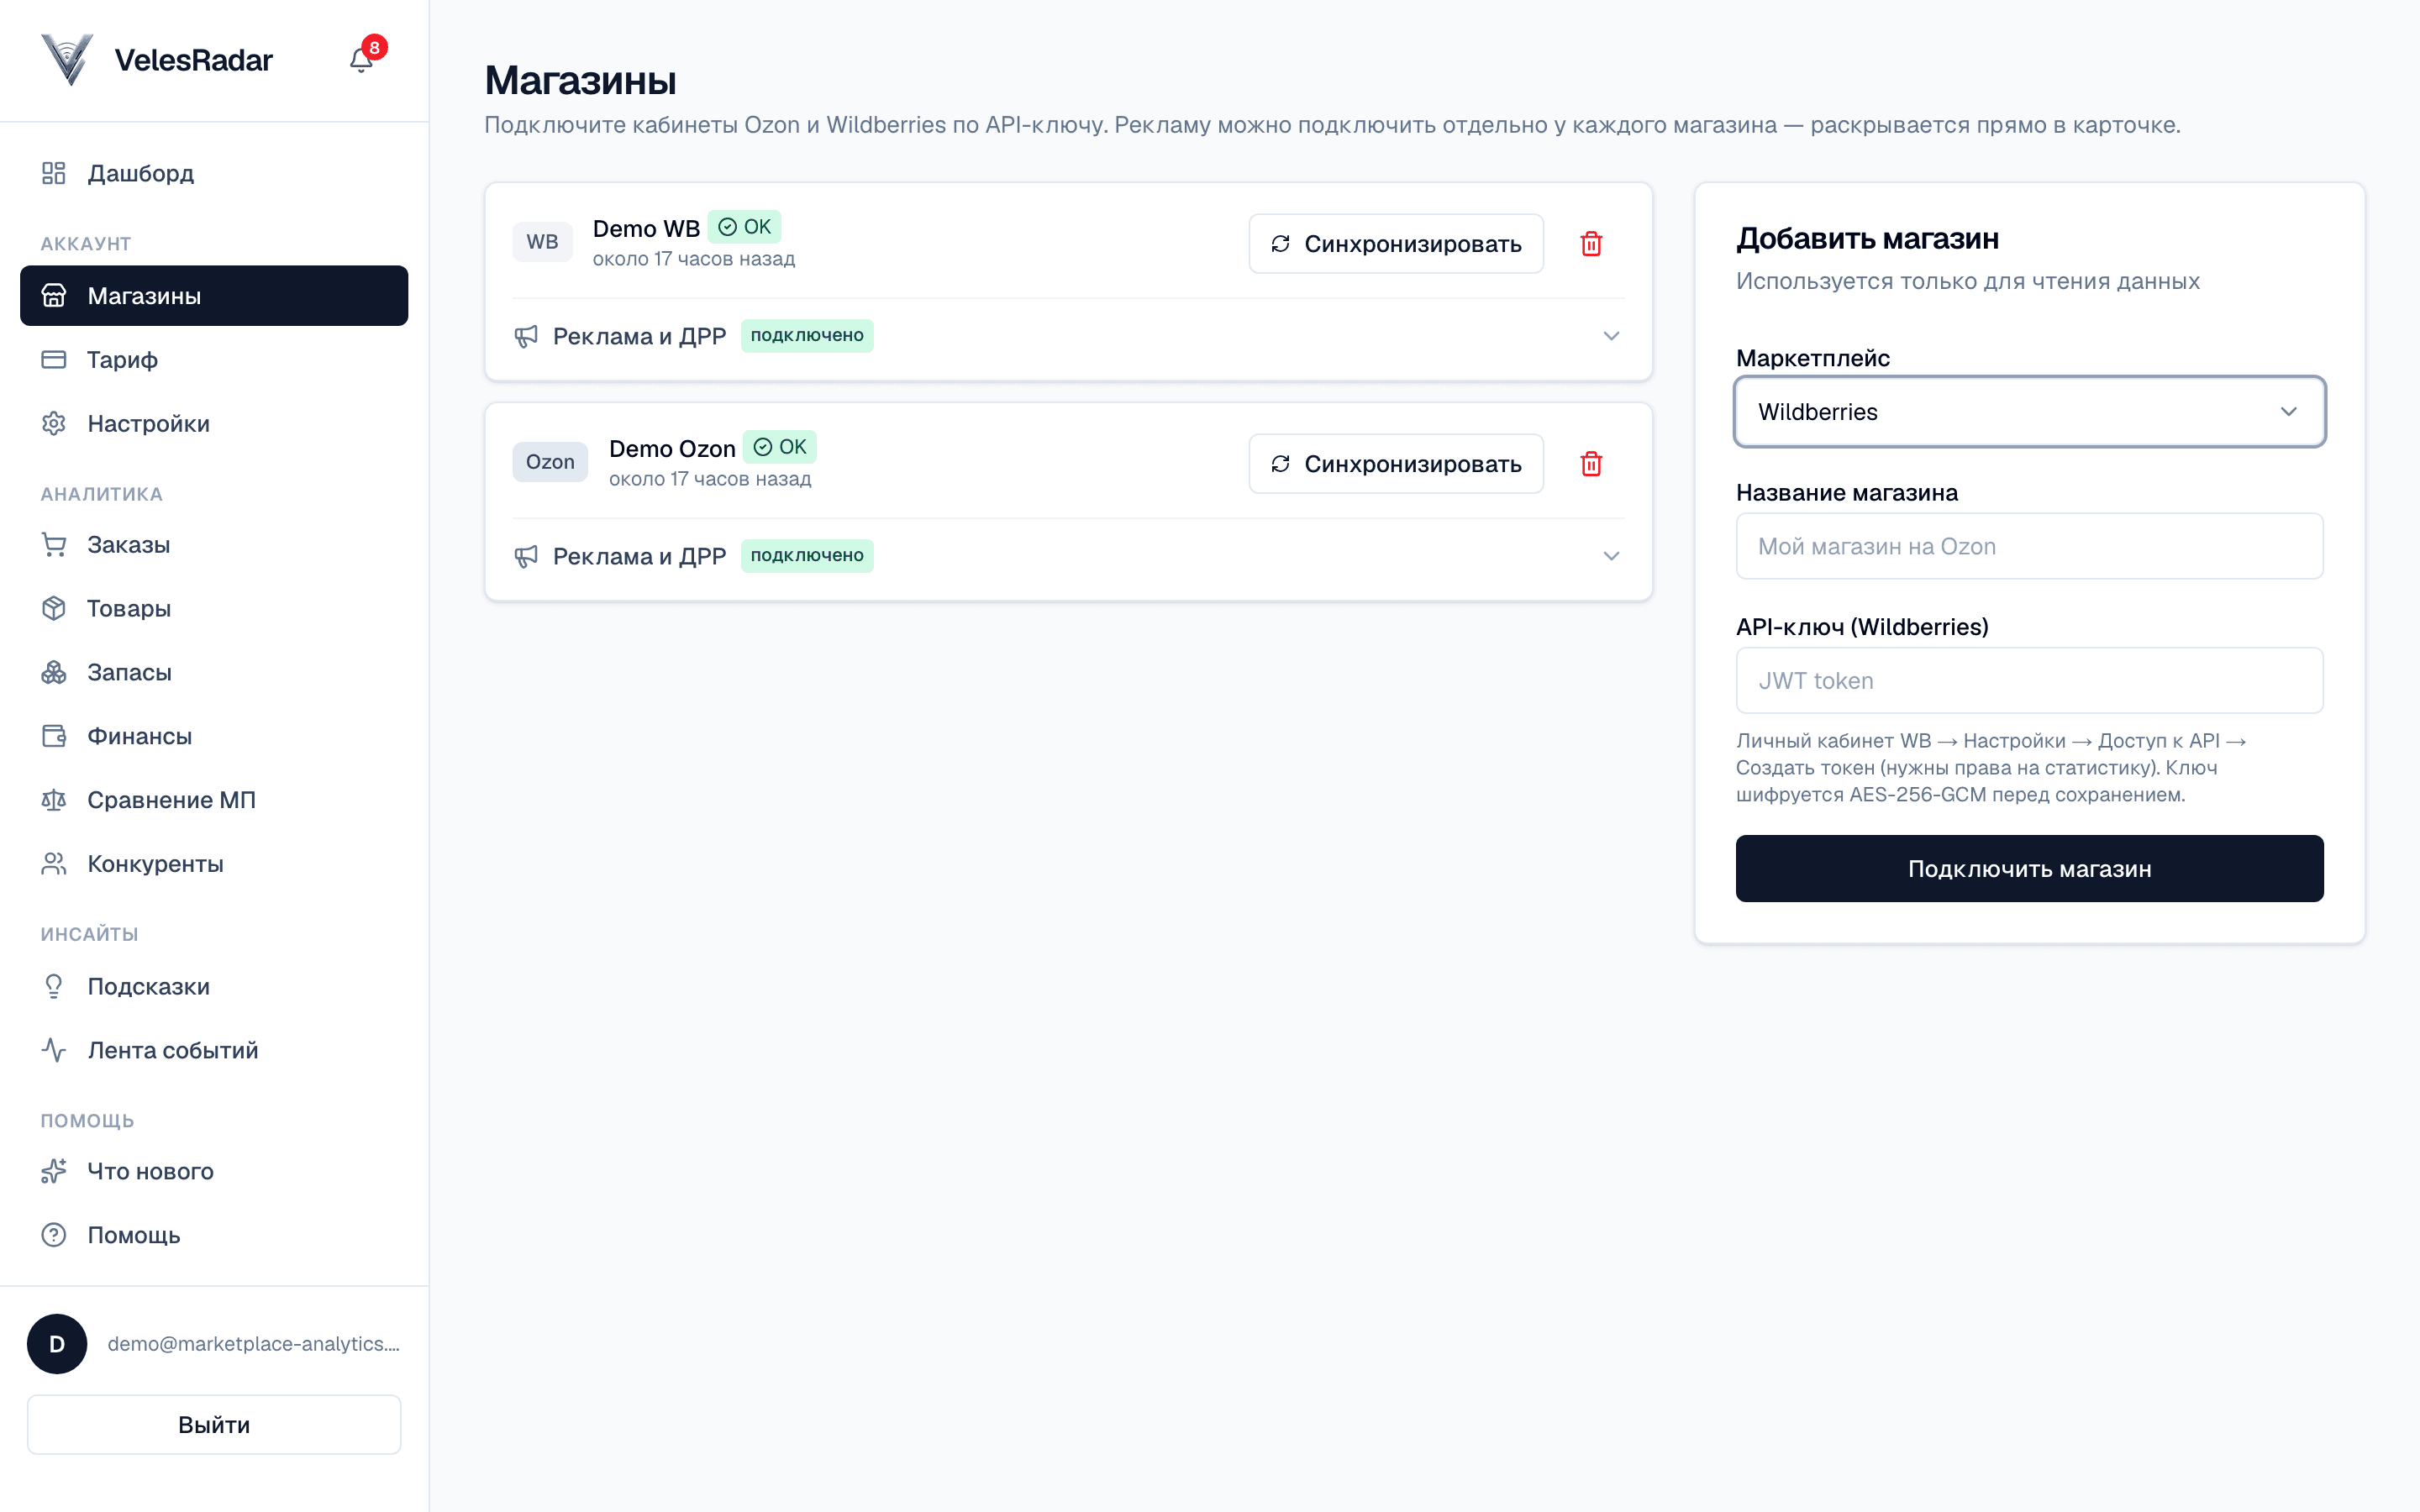Open Настройки in the sidebar
Screen dimensions: 2420x1512
tap(214, 423)
